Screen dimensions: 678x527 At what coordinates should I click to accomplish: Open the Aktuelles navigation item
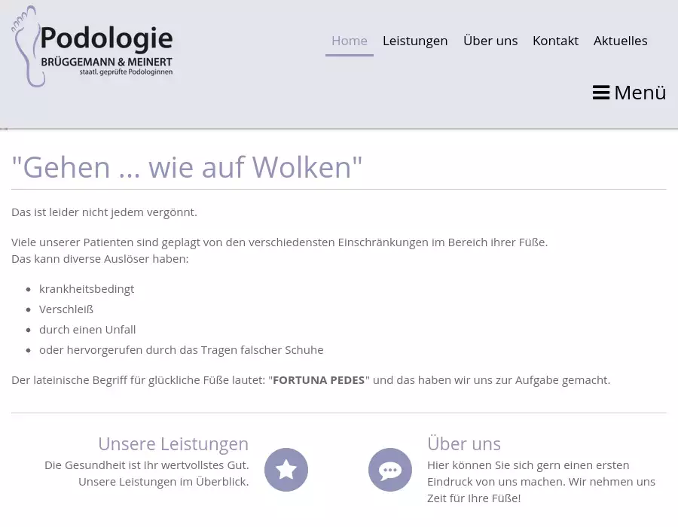[621, 41]
